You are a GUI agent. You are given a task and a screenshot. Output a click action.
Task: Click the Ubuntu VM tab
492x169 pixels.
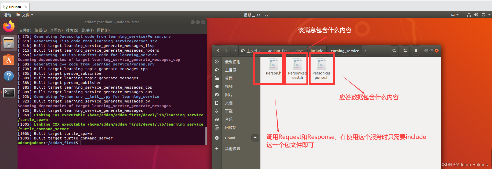pyautogui.click(x=15, y=7)
